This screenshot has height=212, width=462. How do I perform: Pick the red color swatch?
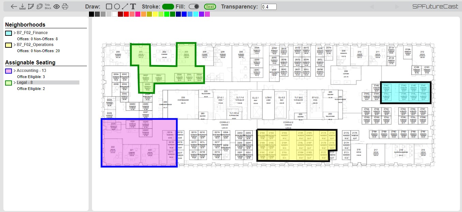pos(126,14)
